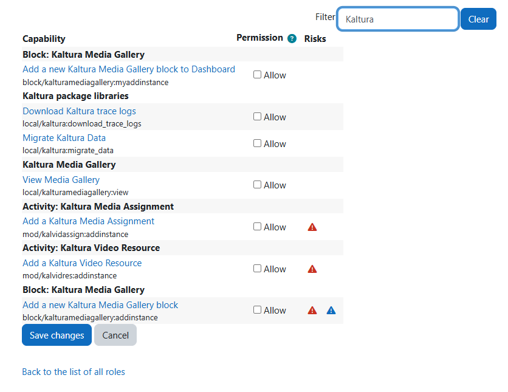Image resolution: width=508 pixels, height=392 pixels.
Task: Click red warning icon for Kaltura Video Resource
Action: (312, 269)
